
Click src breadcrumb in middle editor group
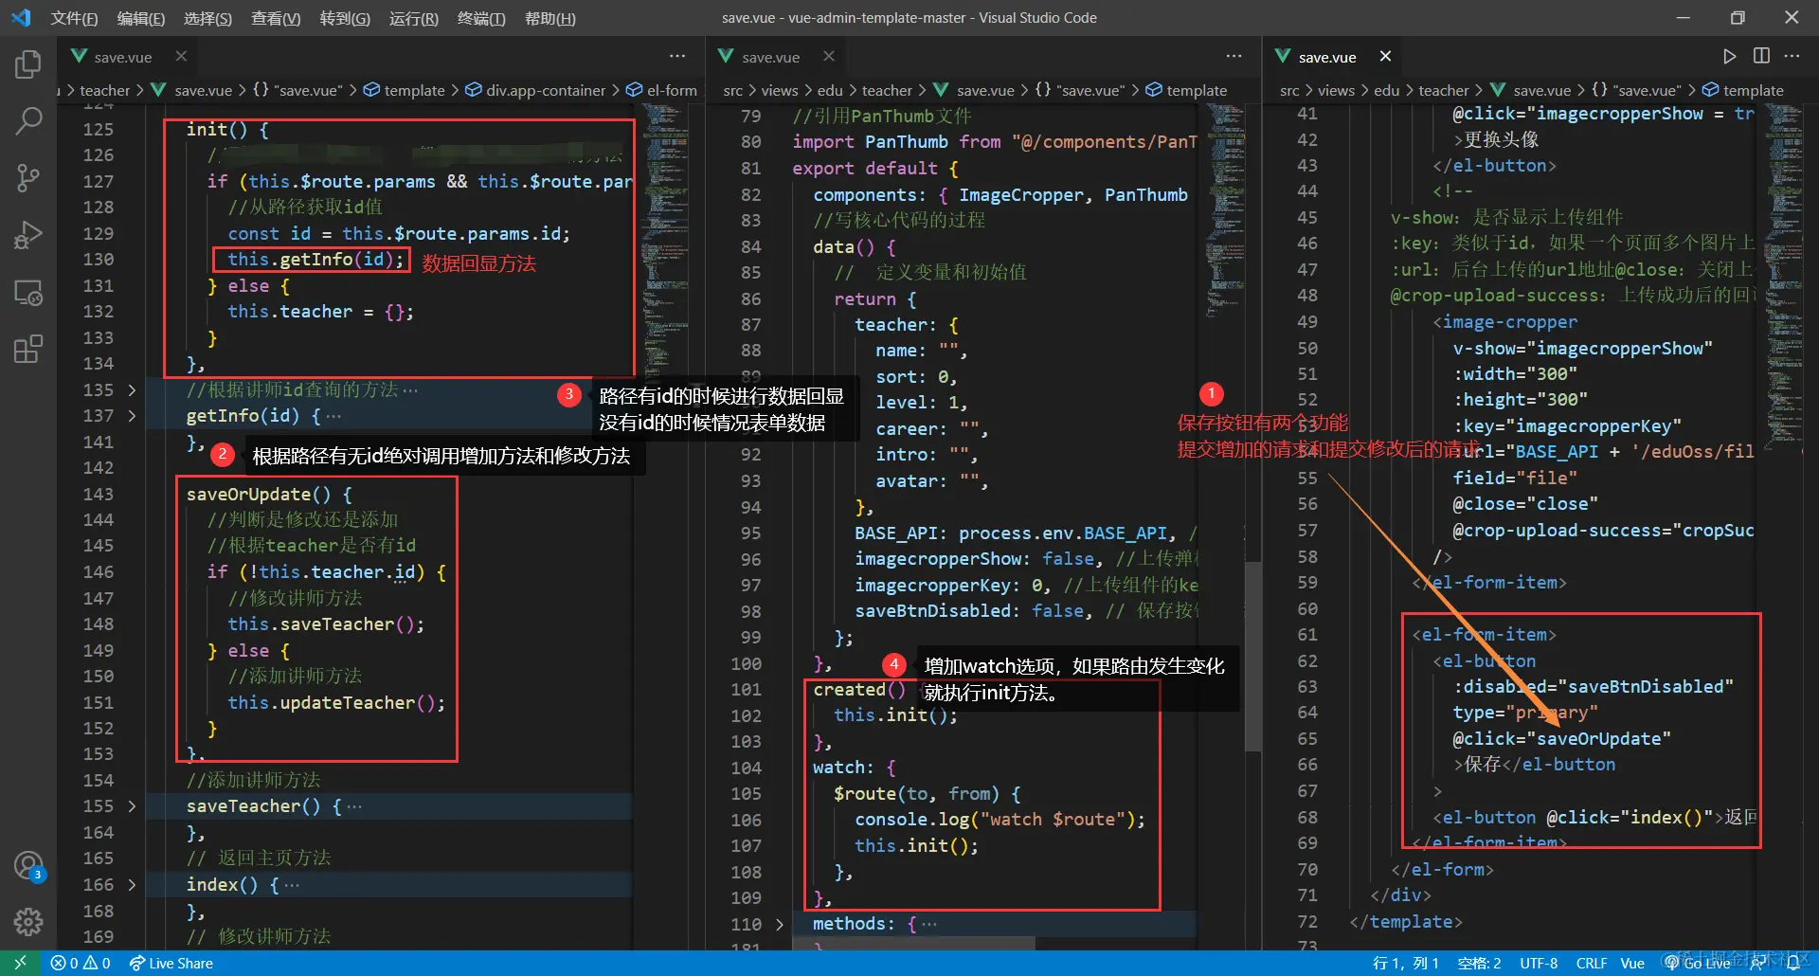732,90
